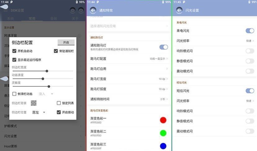Click the 跑马灯渐变色彩 section header text
The height and width of the screenshot is (151, 257).
pos(99,111)
